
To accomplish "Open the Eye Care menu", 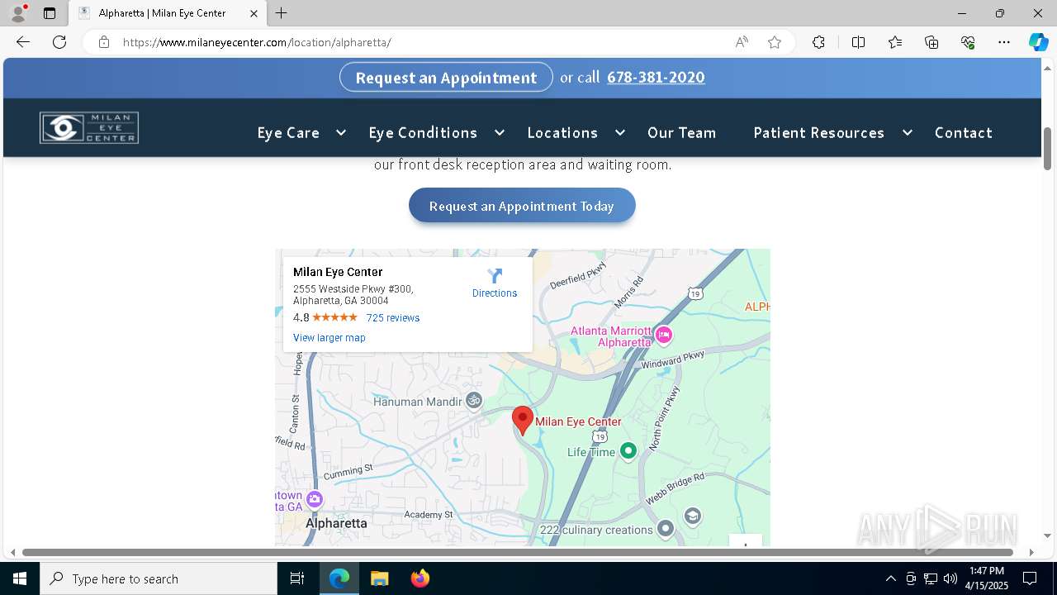I will (x=288, y=132).
